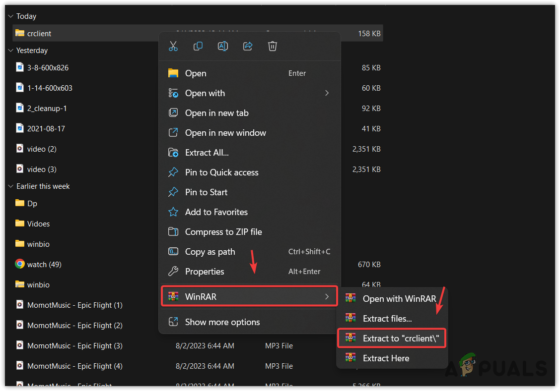Select the Vidoes folder
560x391 pixels.
38,223
